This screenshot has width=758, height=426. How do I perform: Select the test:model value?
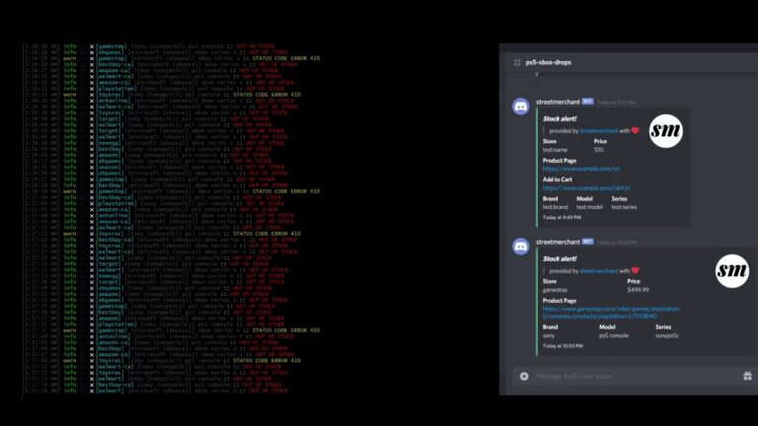point(589,207)
